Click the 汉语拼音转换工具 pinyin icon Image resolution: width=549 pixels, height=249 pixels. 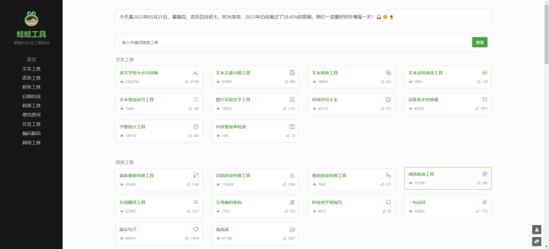point(292,175)
